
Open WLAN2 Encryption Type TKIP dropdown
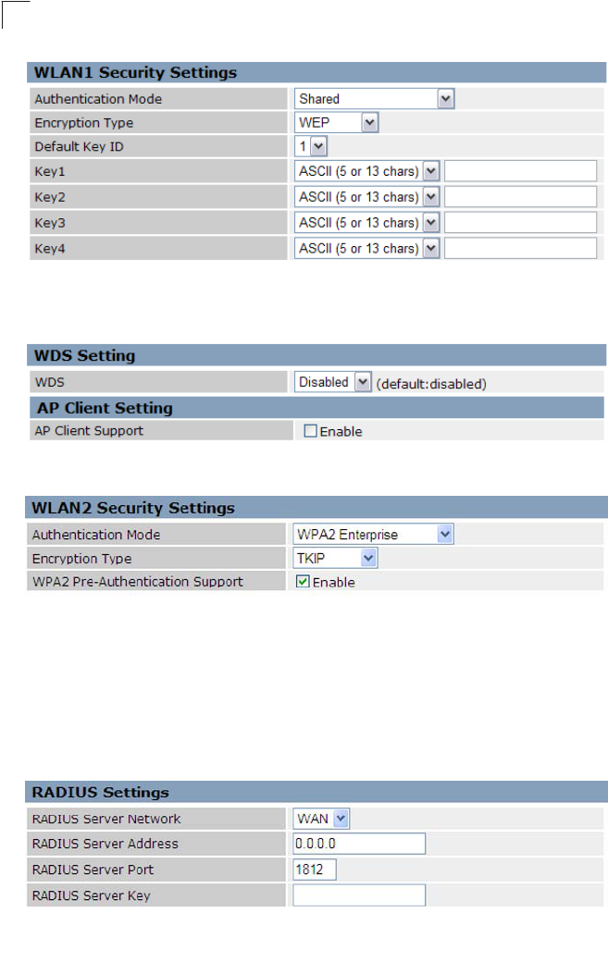click(337, 558)
